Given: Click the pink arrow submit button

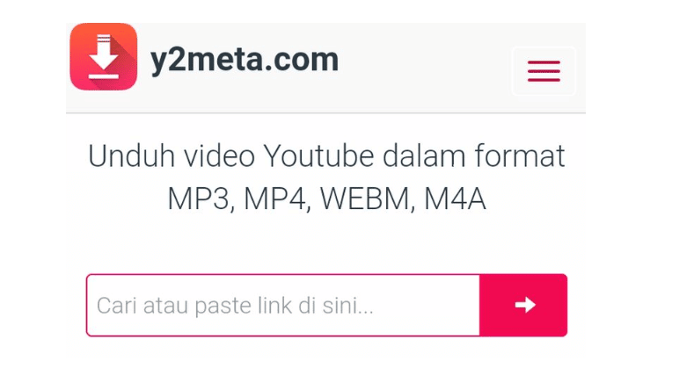Looking at the screenshot, I should click(x=523, y=305).
